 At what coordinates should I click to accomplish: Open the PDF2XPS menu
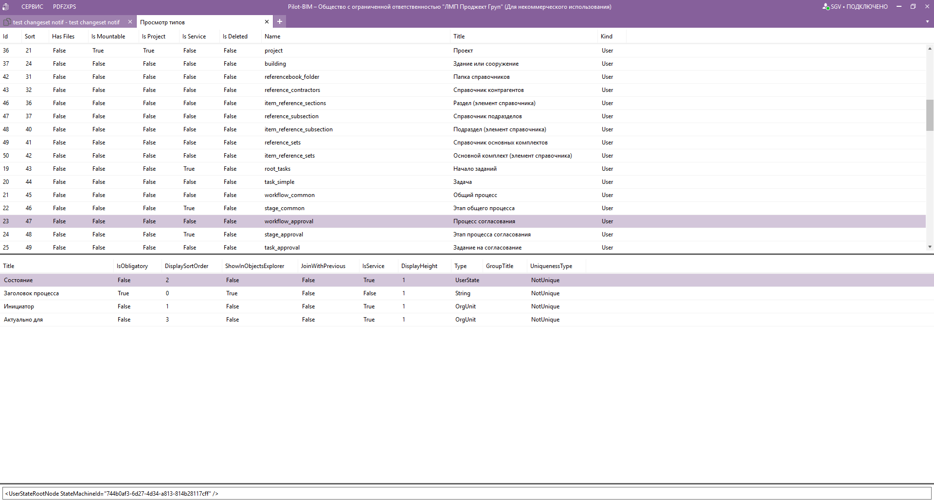click(x=64, y=7)
